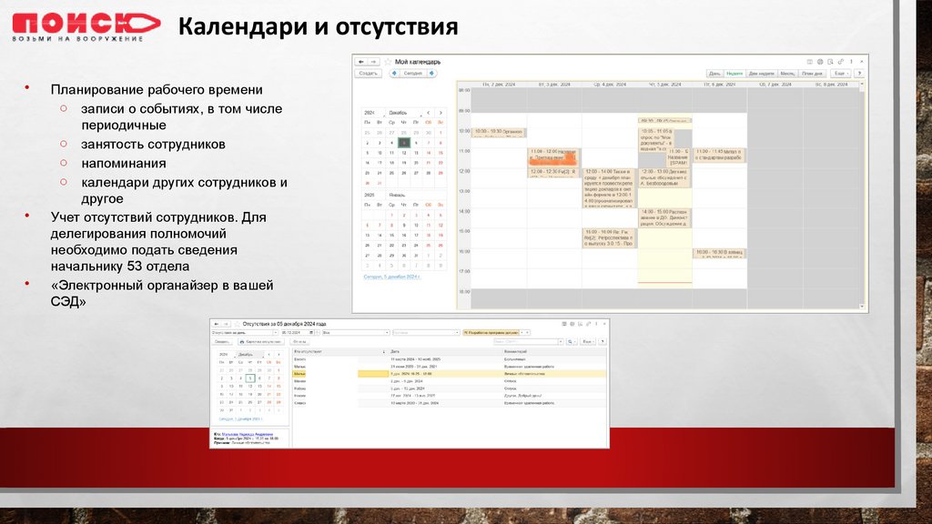932x524 pixels.
Task: Click search field in Отсутствия toolbar
Action: click(x=527, y=342)
